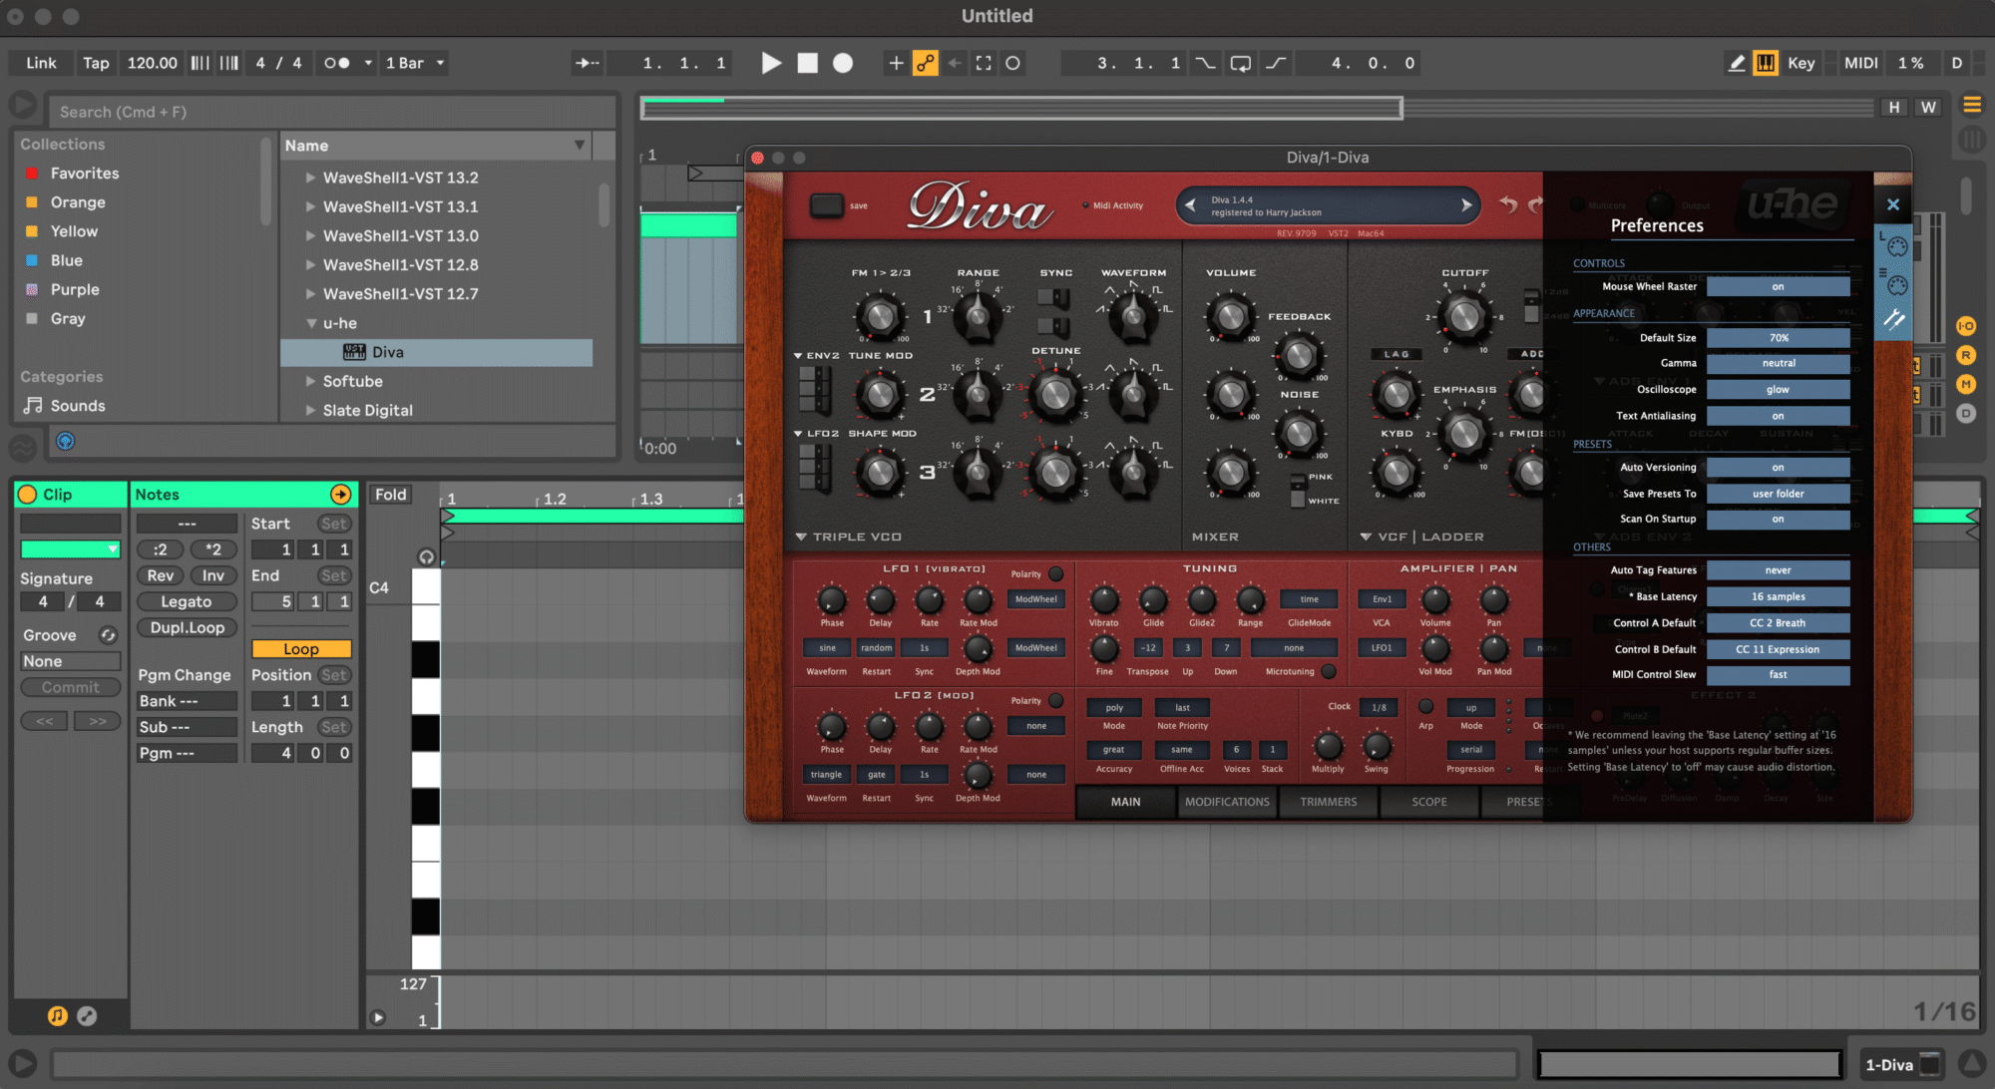The height and width of the screenshot is (1089, 1995).
Task: Open the Base Latency dropdown
Action: [x=1778, y=596]
